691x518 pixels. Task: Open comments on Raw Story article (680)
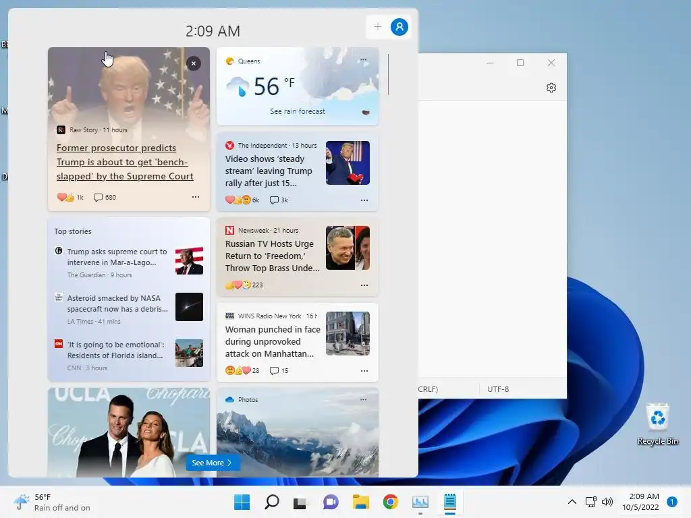(105, 197)
